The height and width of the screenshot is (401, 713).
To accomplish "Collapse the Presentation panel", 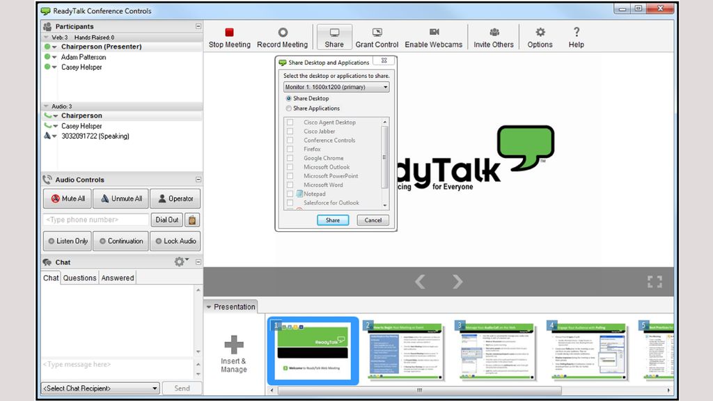I will coord(209,307).
